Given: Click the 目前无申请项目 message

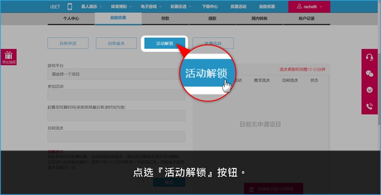Looking at the screenshot, I should pyautogui.click(x=260, y=125).
